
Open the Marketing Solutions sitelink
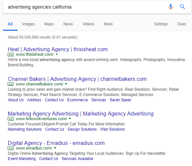[25, 129]
